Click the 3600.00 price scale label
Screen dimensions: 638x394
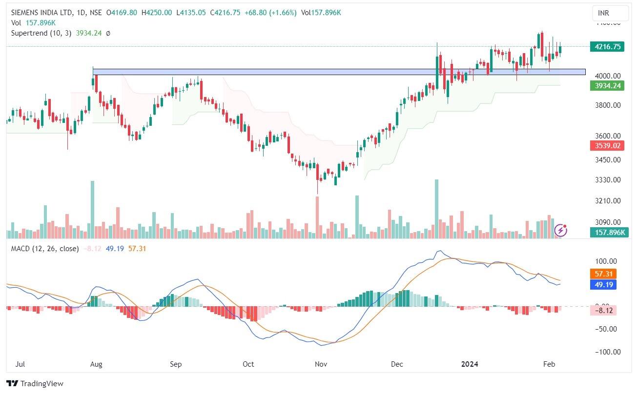coord(607,136)
